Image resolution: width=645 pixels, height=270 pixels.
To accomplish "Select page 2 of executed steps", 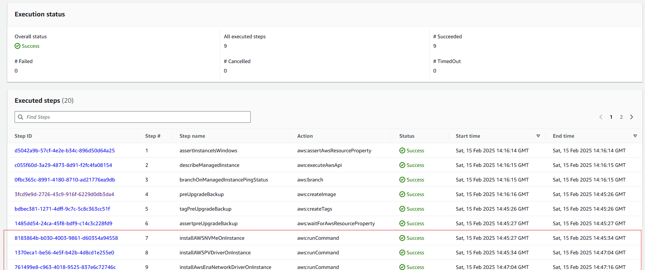I will (x=621, y=117).
